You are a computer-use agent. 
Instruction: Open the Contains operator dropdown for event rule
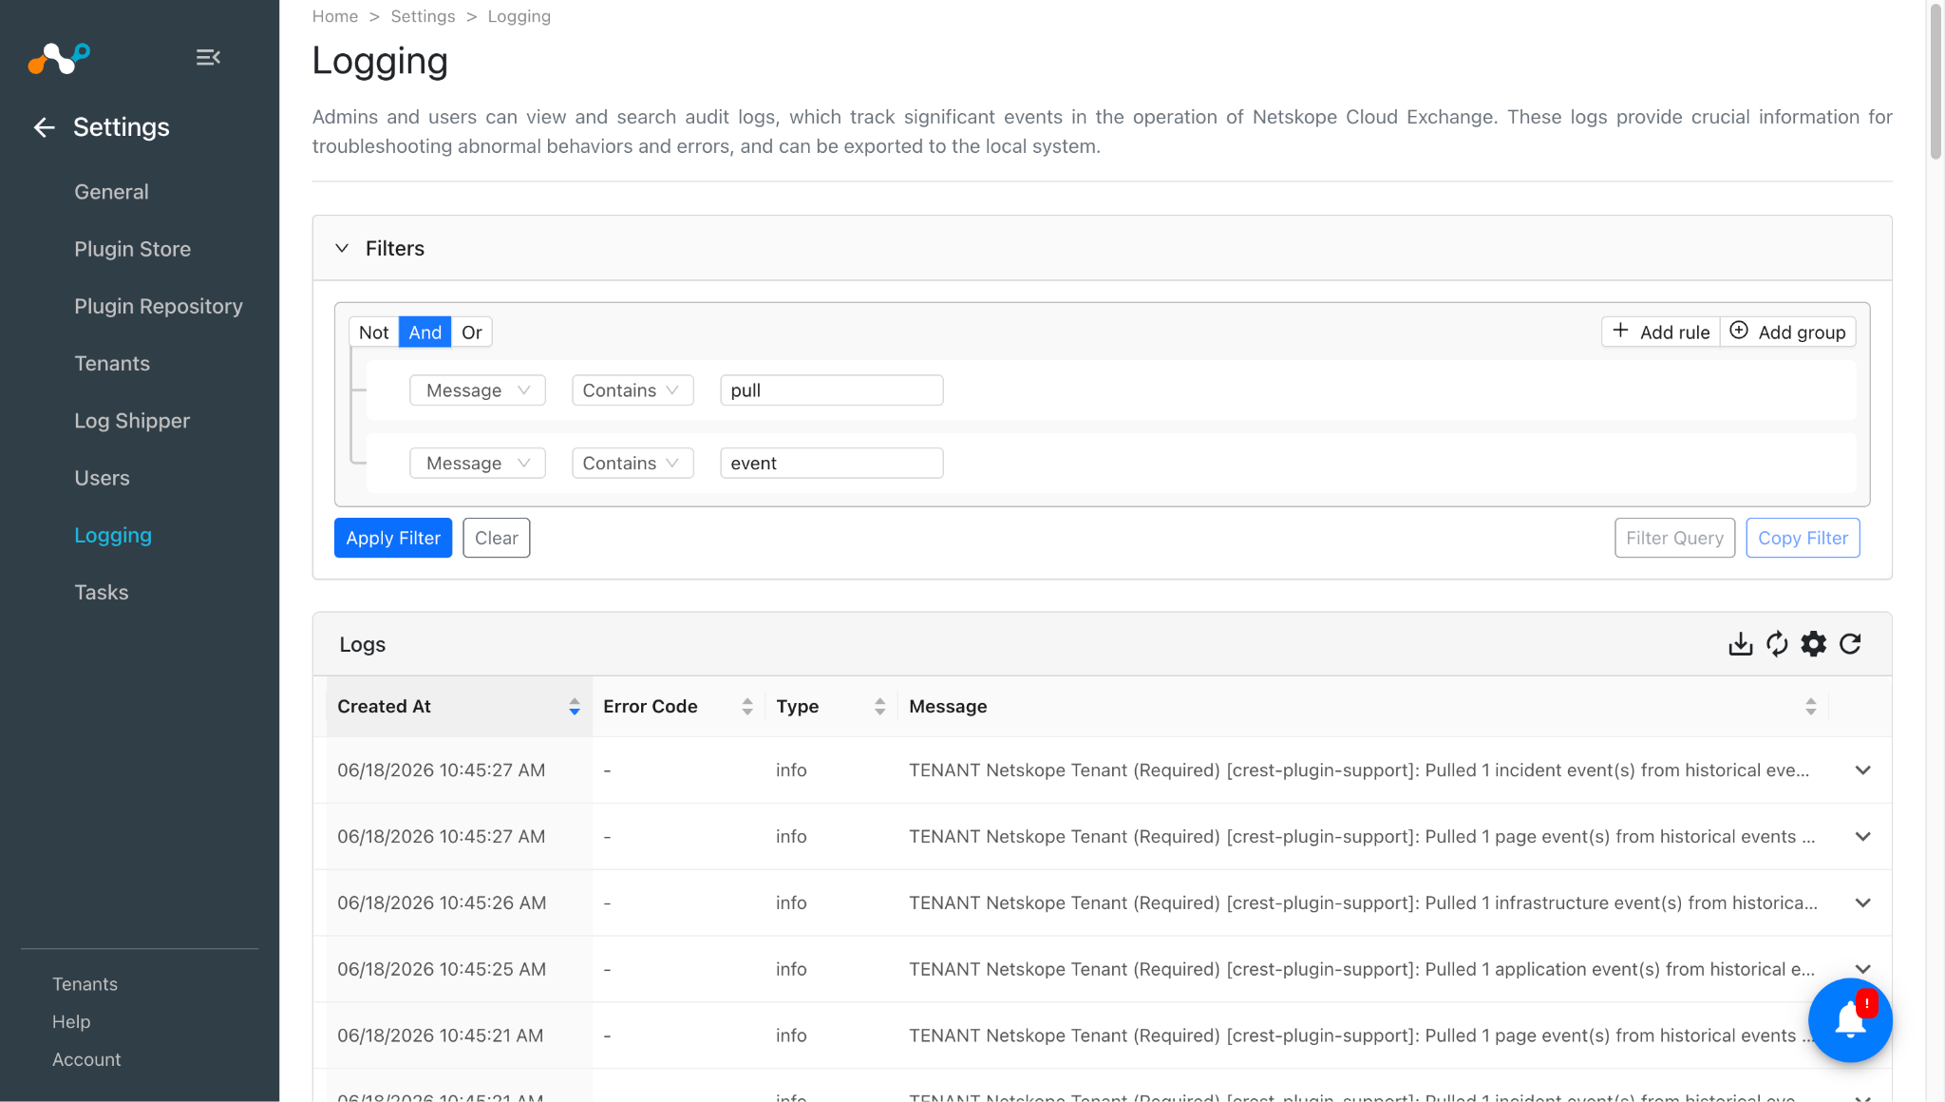[x=633, y=464]
